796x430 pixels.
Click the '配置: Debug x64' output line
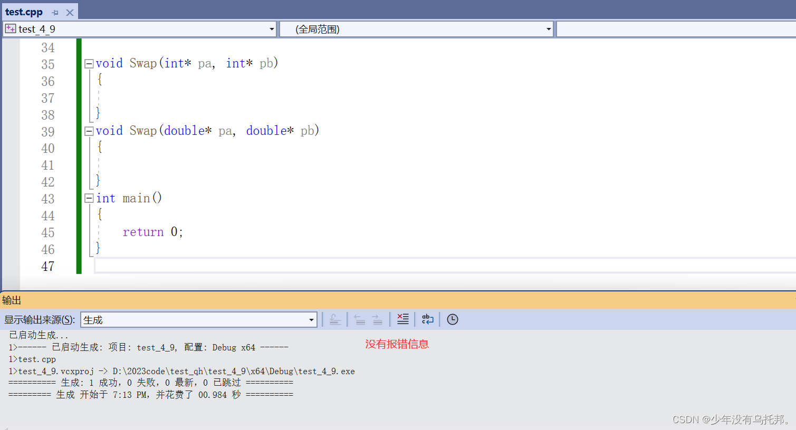[149, 347]
